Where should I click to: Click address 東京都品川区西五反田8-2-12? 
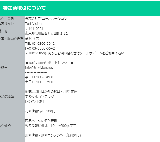click(x=46, y=34)
